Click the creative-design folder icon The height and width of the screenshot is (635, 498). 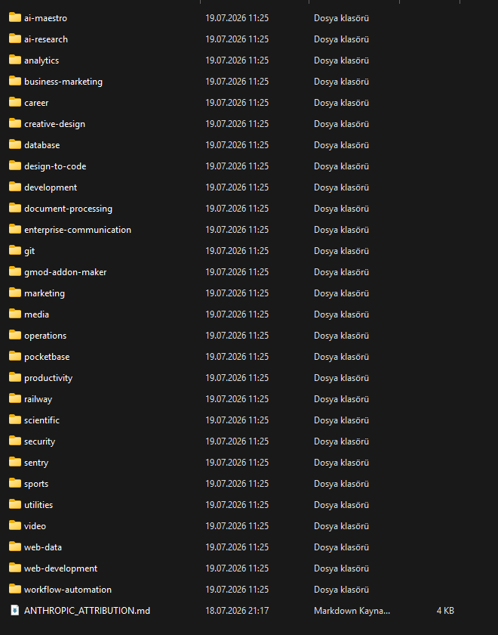tap(15, 123)
